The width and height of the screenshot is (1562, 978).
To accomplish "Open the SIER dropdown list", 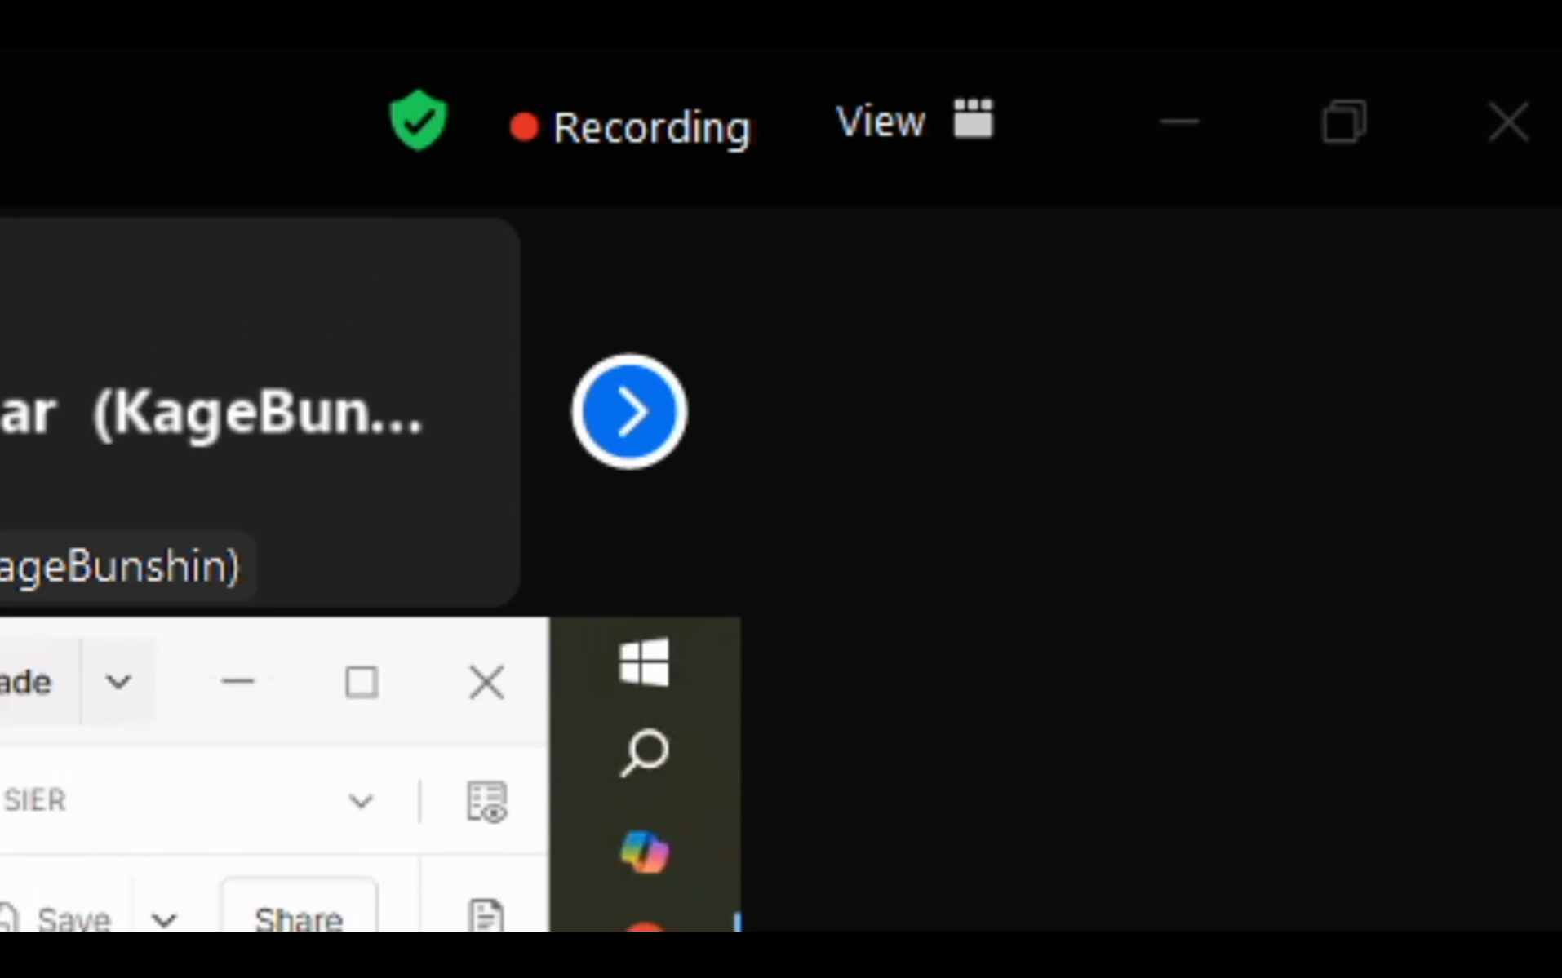I will pyautogui.click(x=361, y=801).
